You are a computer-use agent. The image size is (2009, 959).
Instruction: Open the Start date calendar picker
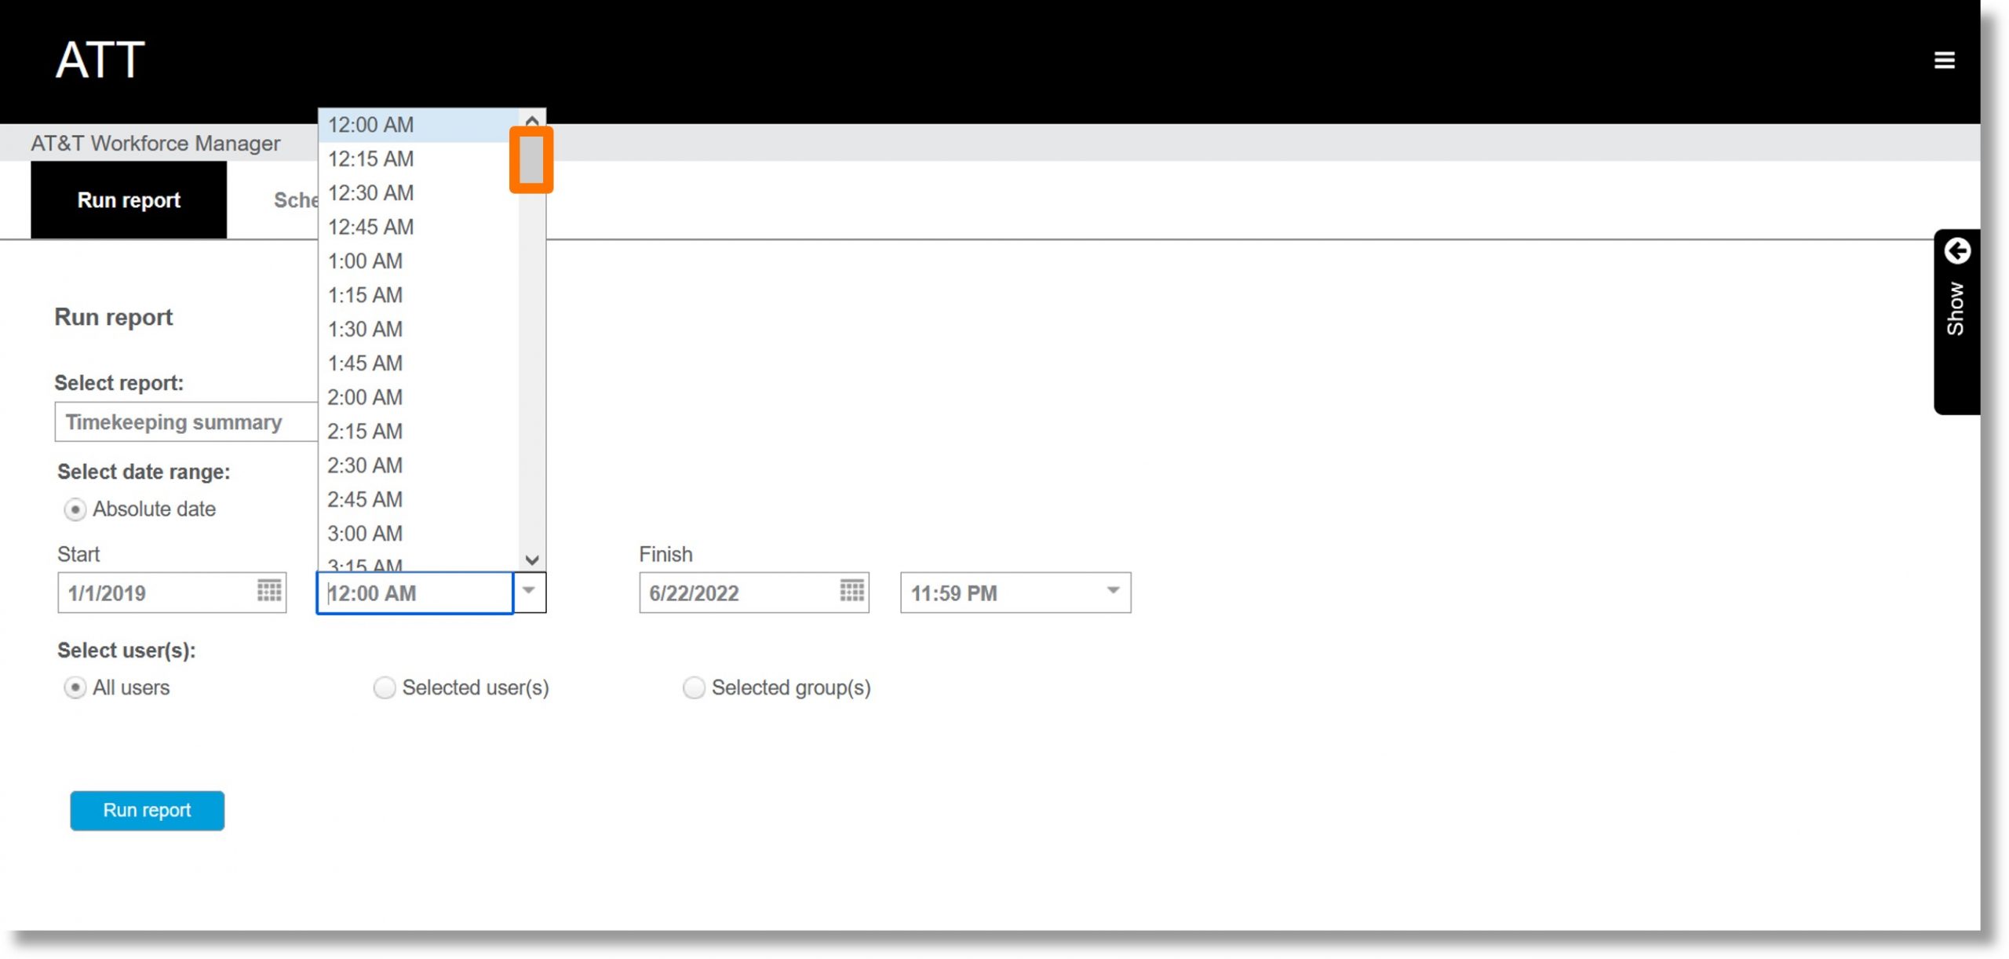(269, 590)
